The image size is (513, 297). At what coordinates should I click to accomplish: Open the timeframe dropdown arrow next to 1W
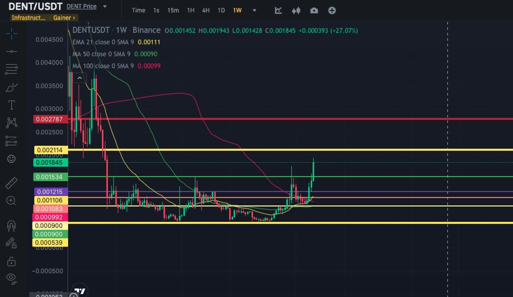254,10
